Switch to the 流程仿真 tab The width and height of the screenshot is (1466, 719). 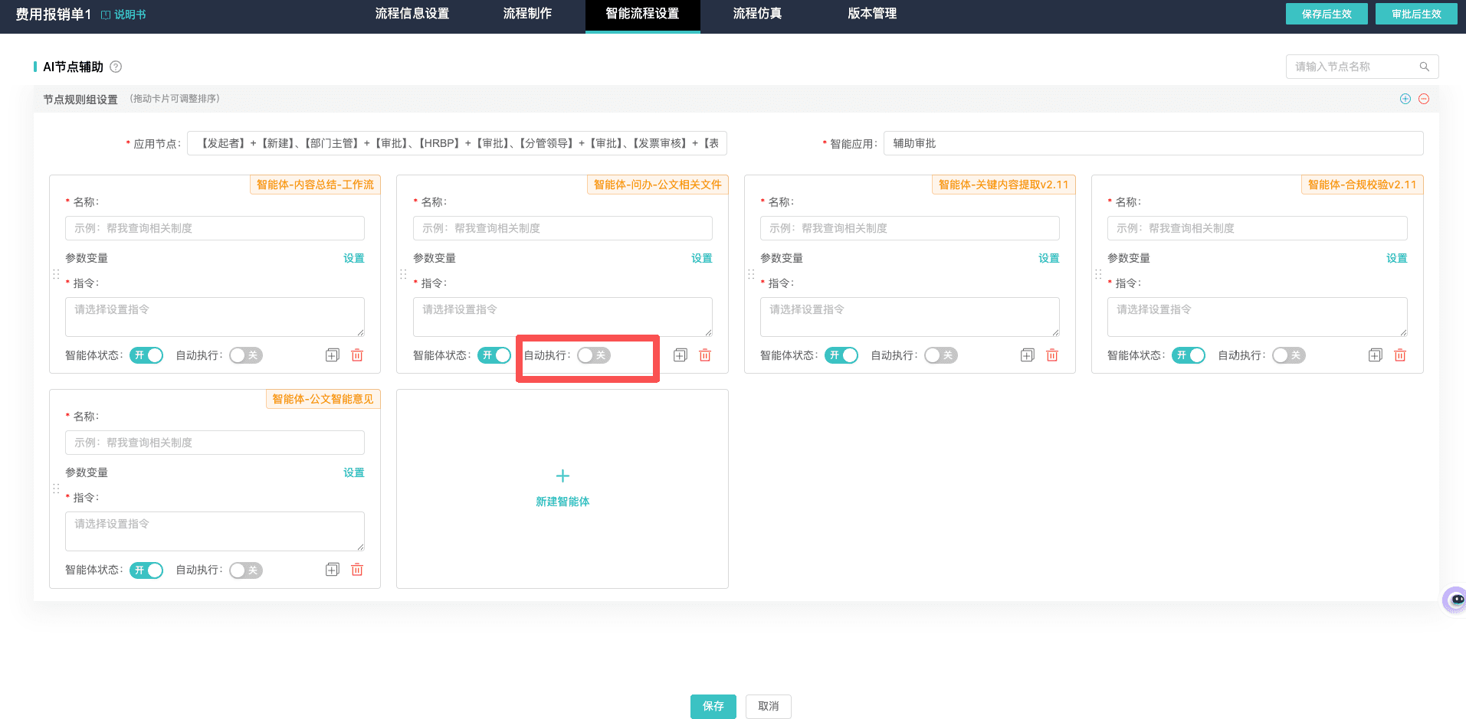pyautogui.click(x=757, y=14)
